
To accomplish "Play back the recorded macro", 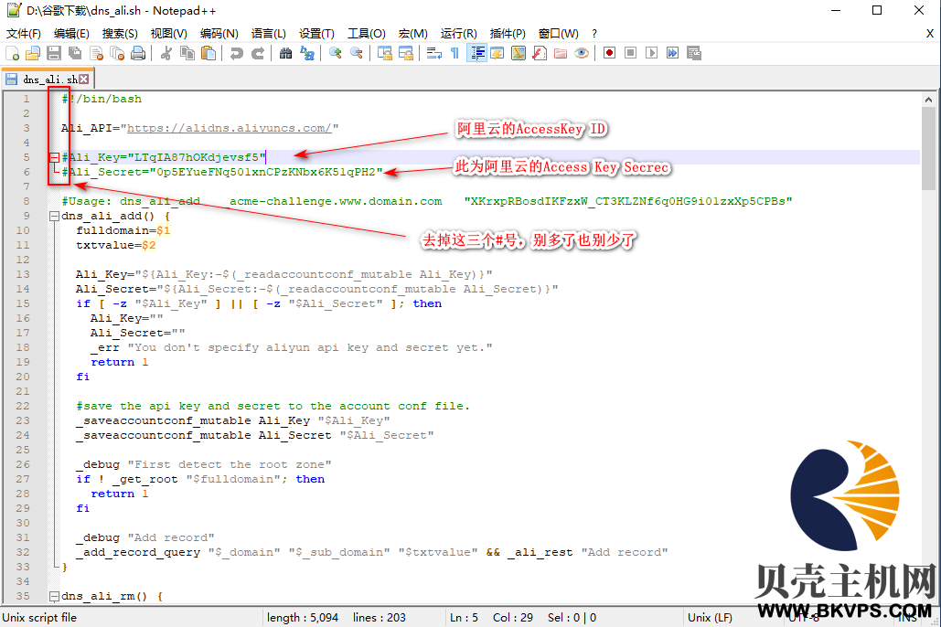I will point(652,53).
